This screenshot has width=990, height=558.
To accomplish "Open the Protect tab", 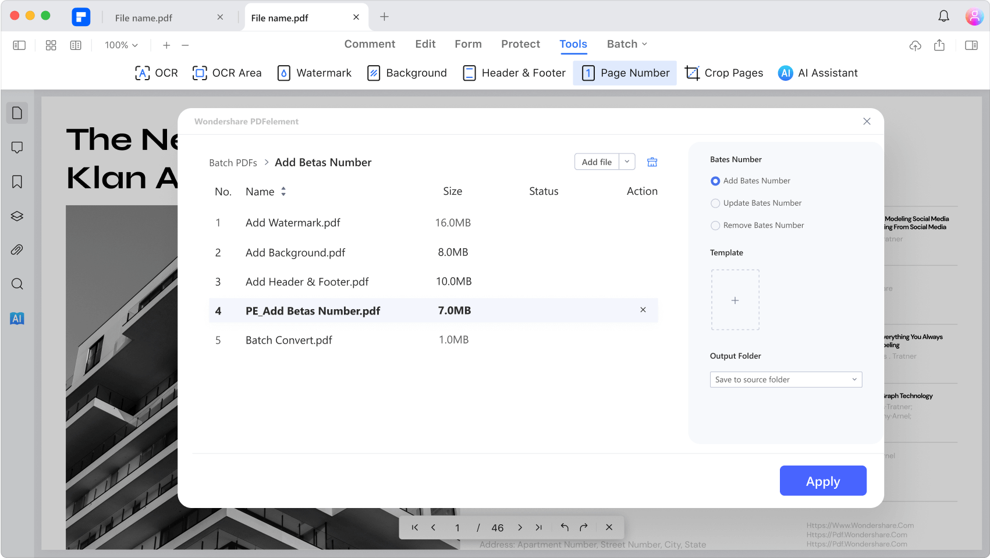I will pyautogui.click(x=521, y=44).
